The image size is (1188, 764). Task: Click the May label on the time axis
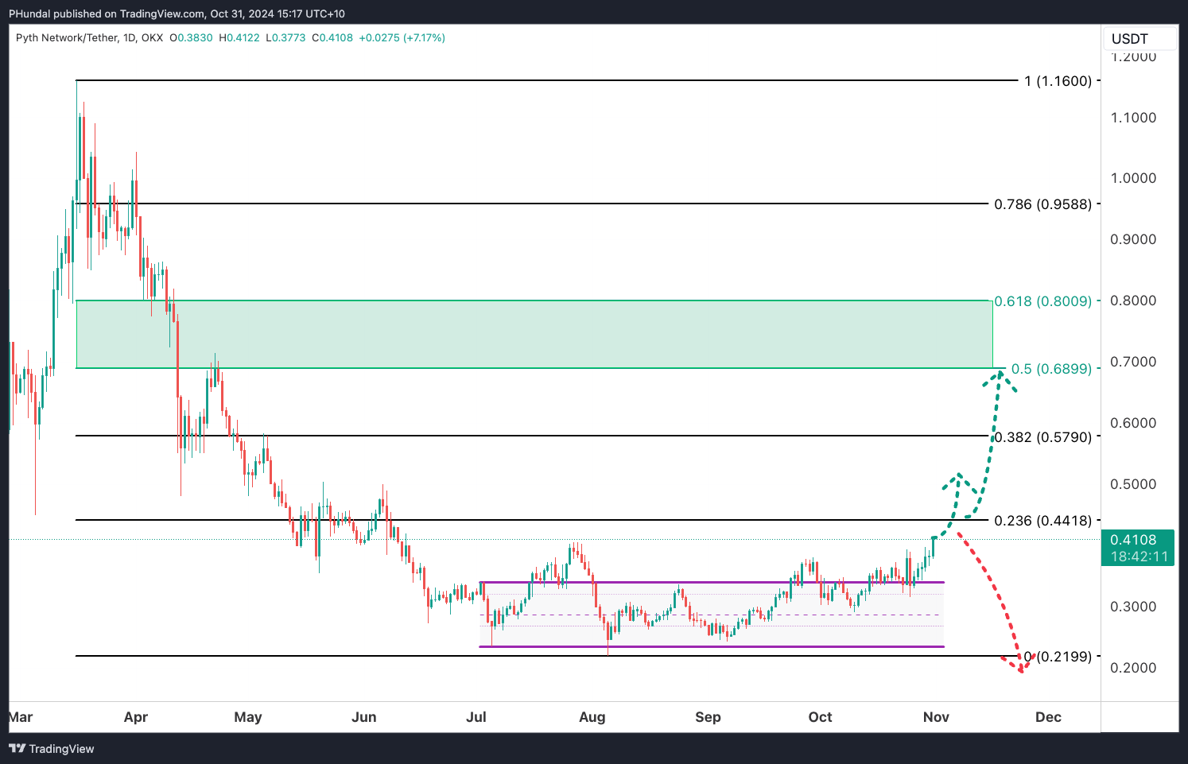pos(248,717)
